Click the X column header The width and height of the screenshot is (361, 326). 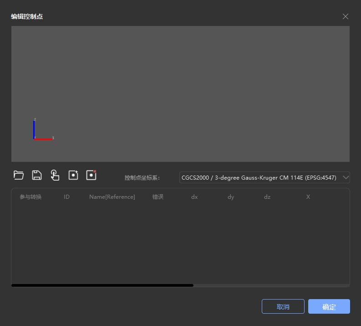point(308,197)
